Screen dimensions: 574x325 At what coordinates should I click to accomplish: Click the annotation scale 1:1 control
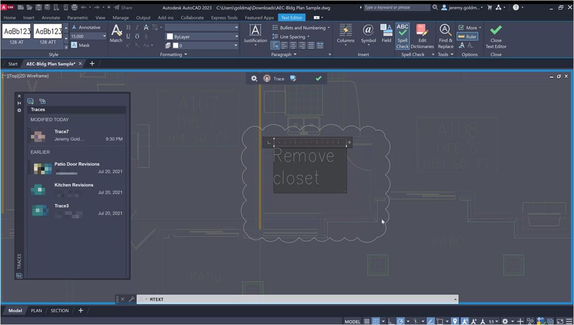click(x=494, y=321)
